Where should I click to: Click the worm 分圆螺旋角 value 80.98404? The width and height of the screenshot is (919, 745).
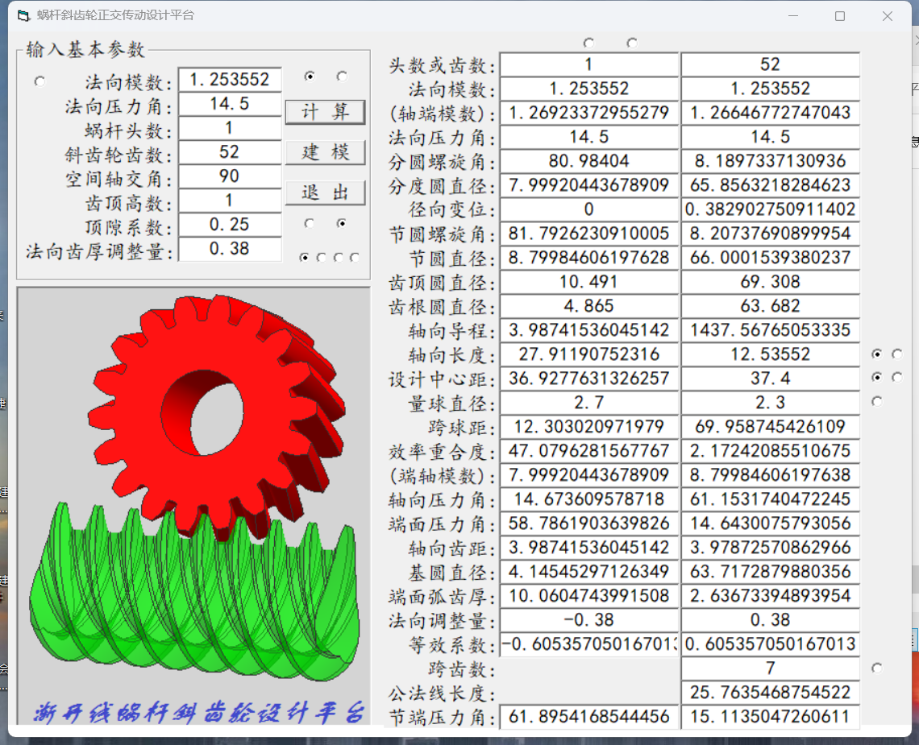(589, 161)
